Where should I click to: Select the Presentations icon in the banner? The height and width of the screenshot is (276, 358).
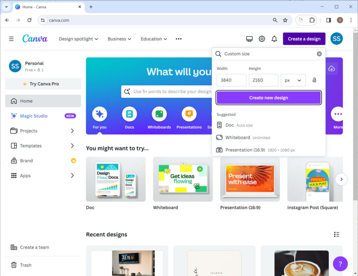(x=189, y=114)
